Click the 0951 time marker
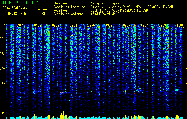Viewport: 187px width, 119px height. (x=20, y=26)
